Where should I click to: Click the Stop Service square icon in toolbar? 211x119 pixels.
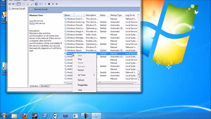(x=49, y=4)
